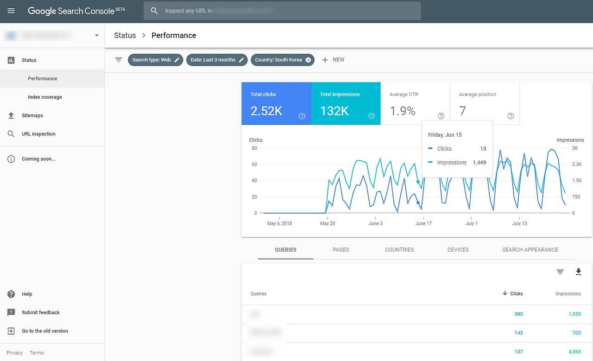
Task: Click the download table data icon
Action: click(578, 272)
